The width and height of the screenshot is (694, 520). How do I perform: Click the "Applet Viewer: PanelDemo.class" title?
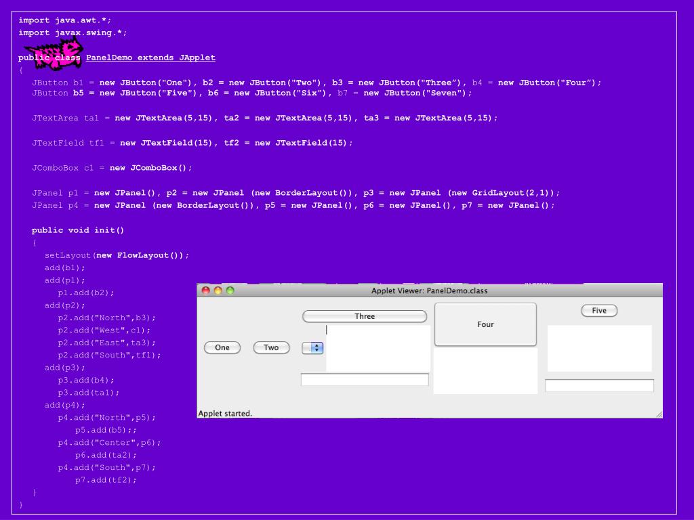click(x=429, y=290)
